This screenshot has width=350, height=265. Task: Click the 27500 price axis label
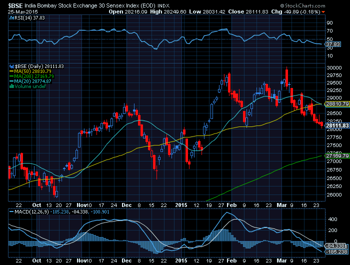point(334,145)
